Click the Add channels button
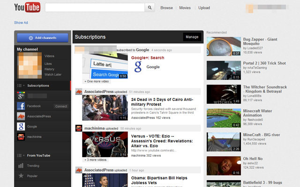The height and width of the screenshot is (187, 300). pos(43,37)
